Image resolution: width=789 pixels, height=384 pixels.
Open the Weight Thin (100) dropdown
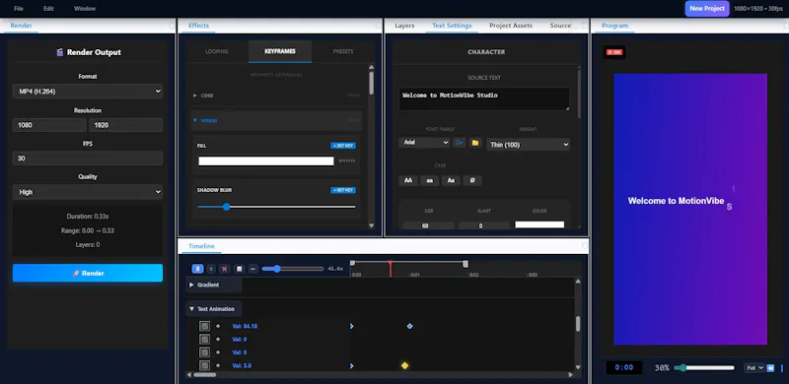click(528, 145)
